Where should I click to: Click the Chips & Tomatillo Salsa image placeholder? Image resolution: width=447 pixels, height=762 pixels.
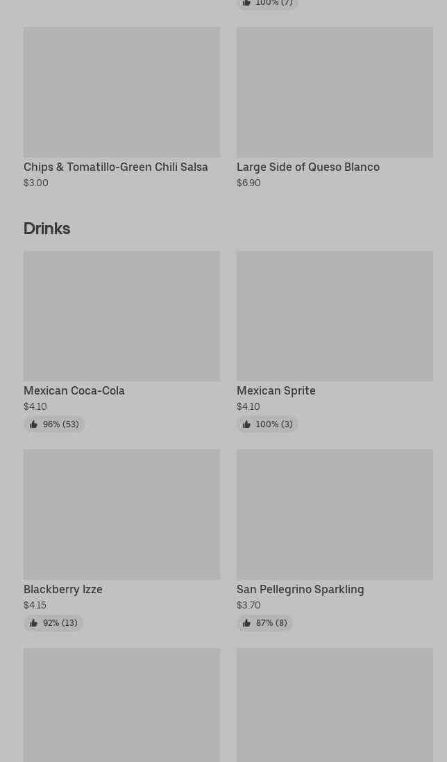(121, 92)
